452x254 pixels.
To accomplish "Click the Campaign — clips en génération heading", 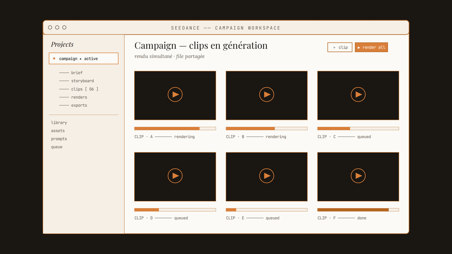I will pyautogui.click(x=201, y=46).
